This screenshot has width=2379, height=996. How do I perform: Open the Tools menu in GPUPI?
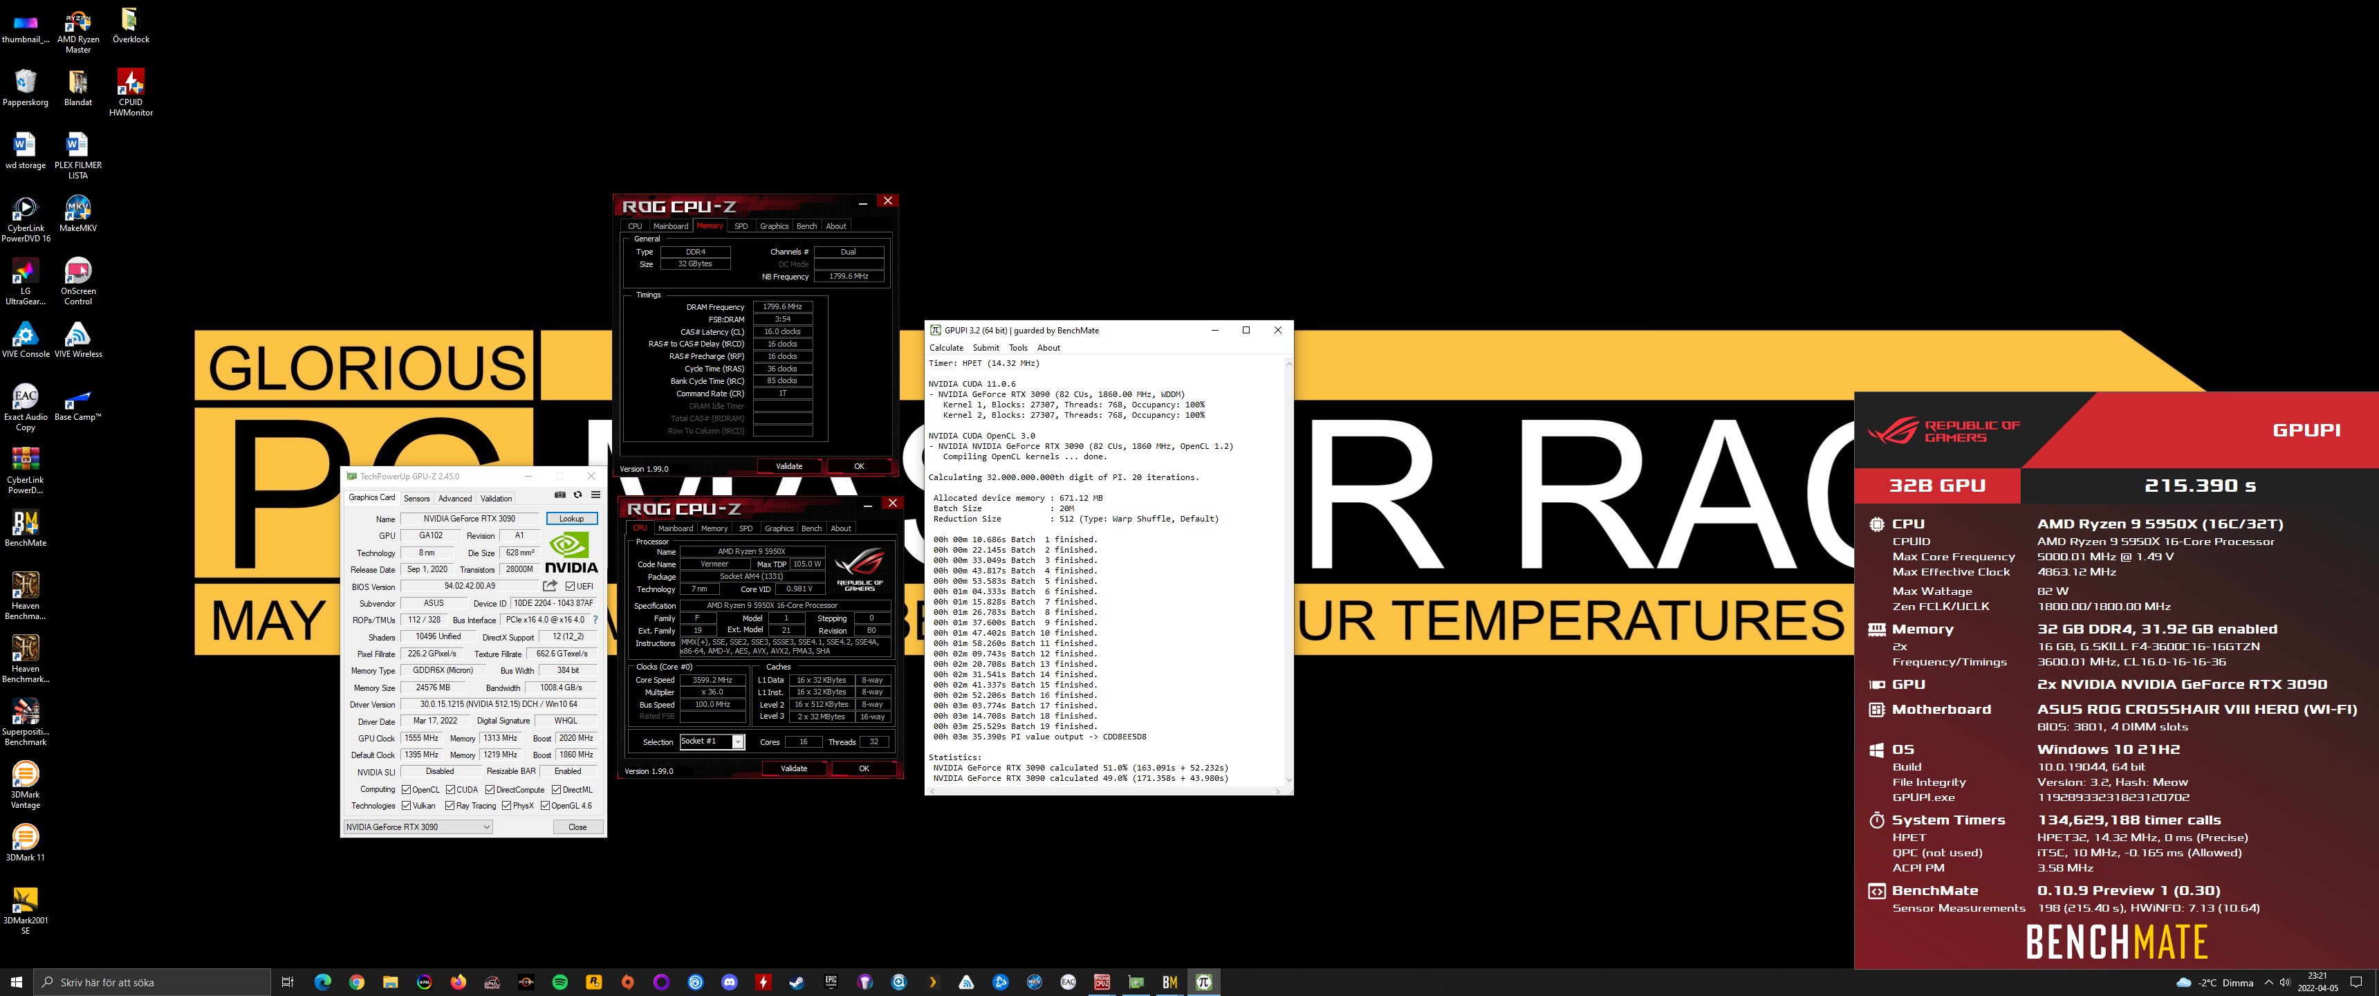click(x=1018, y=347)
